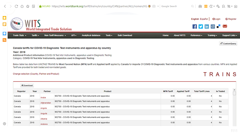
Task: Go to Bulk Download menu item
Action: 125,35
